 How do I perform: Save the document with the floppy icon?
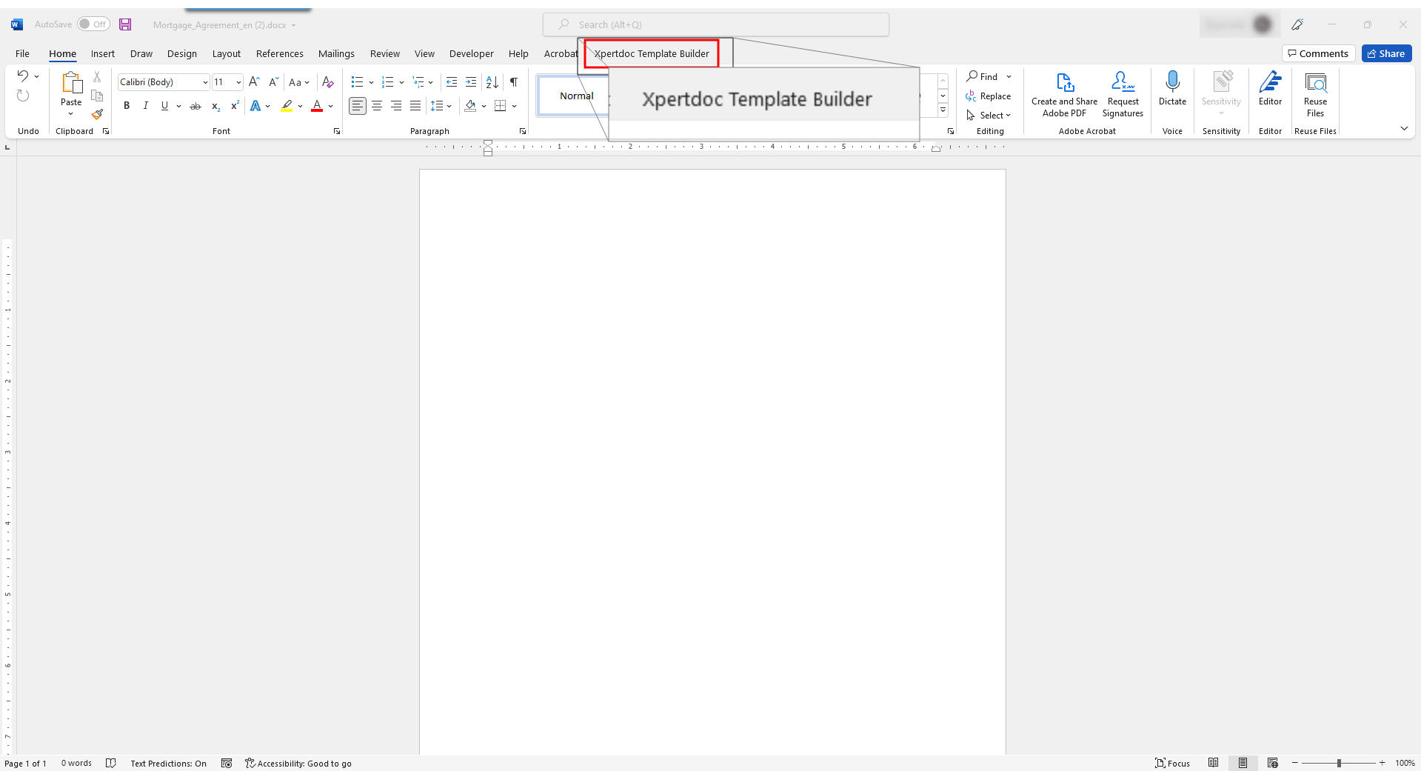[125, 24]
